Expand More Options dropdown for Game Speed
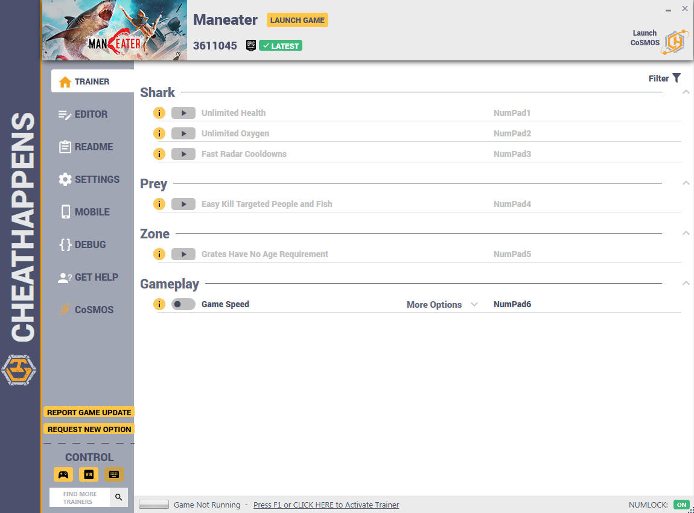 coord(442,305)
